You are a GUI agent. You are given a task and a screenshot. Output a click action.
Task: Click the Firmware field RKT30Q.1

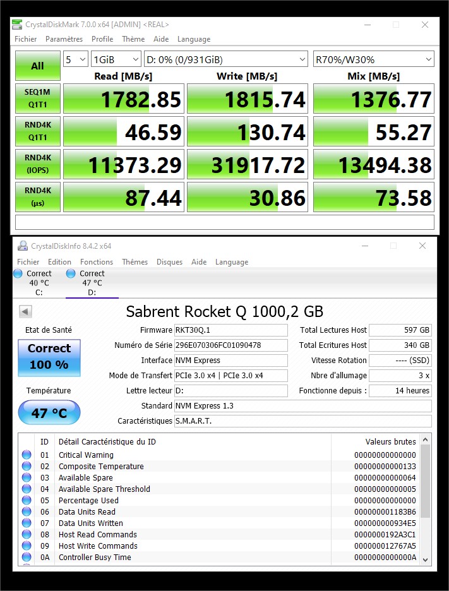pos(230,330)
